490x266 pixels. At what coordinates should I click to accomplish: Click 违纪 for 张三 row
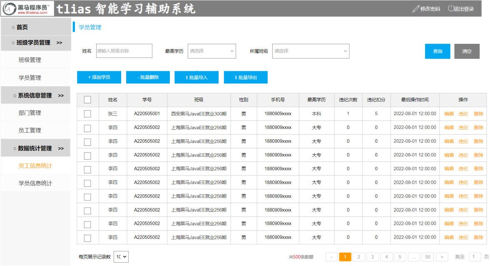(x=463, y=114)
